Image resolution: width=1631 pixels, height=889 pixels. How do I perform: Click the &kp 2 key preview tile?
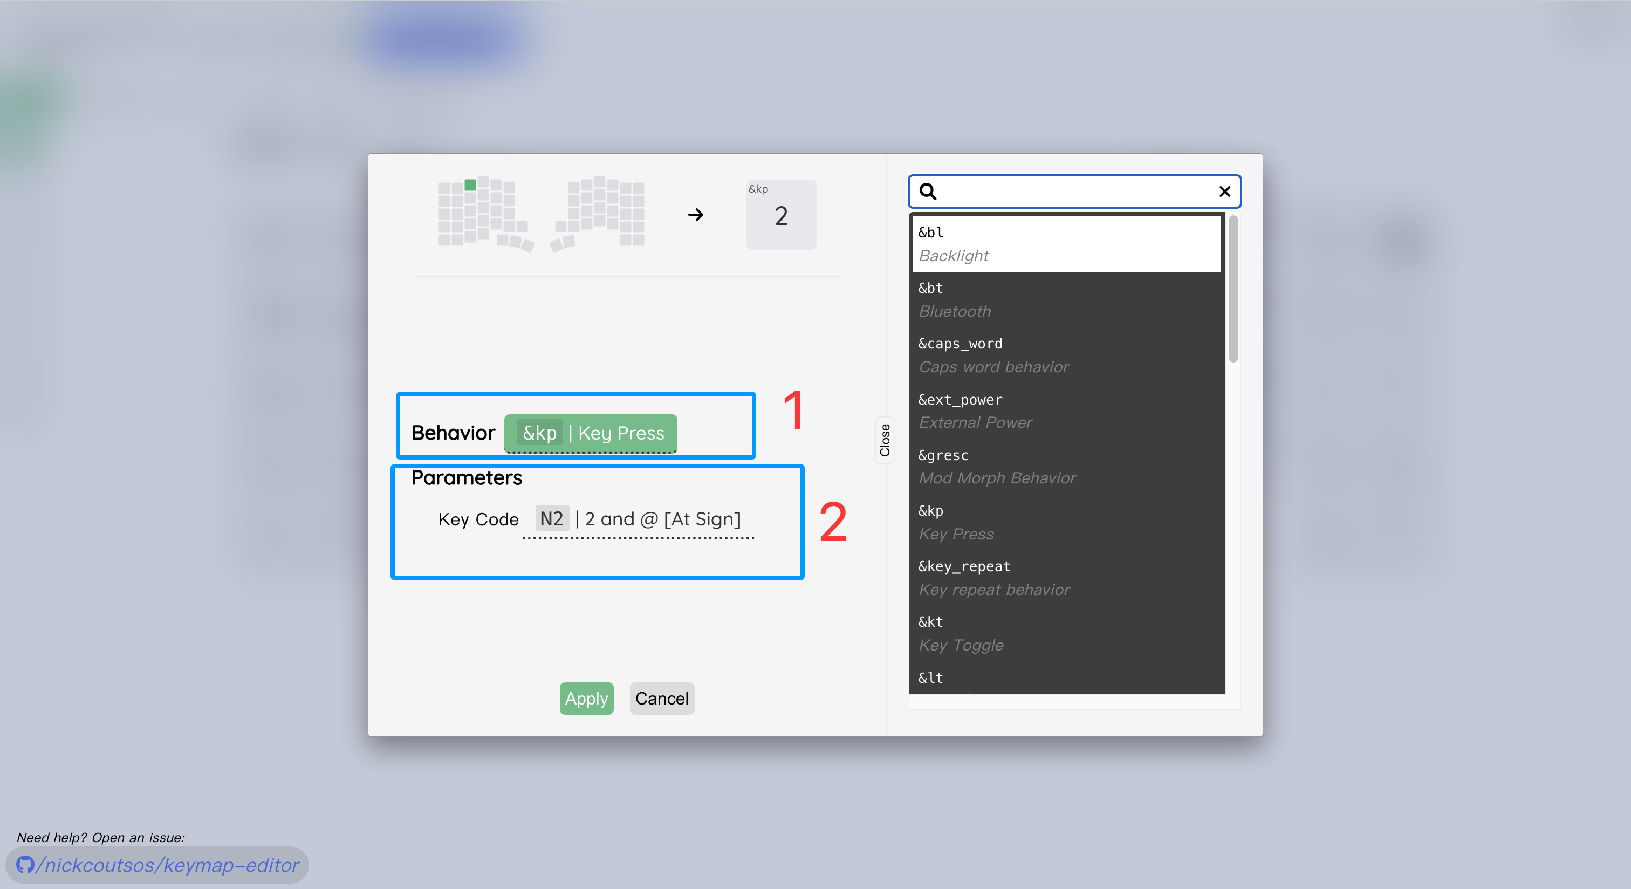tap(780, 214)
